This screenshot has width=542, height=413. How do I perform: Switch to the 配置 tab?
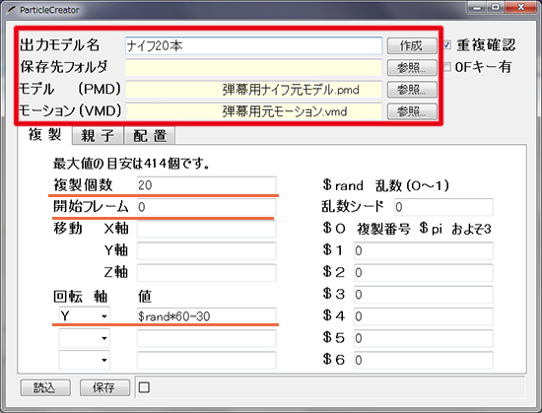pyautogui.click(x=150, y=135)
